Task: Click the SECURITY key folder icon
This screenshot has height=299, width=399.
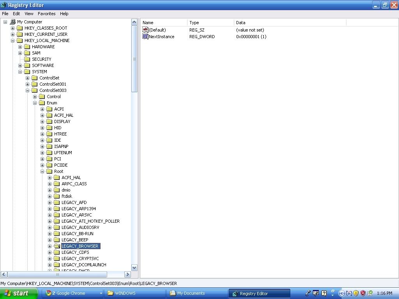Action: tap(27, 59)
